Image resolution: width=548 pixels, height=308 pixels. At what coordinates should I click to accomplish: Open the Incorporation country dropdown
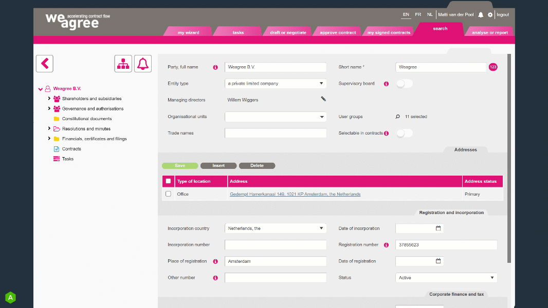pos(276,228)
